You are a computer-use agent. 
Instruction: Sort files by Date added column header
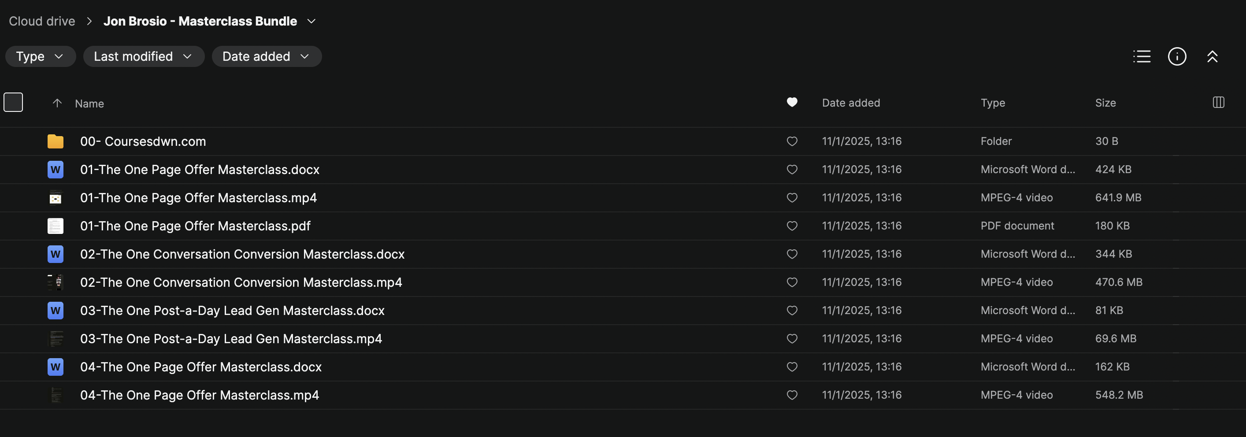[x=851, y=103]
